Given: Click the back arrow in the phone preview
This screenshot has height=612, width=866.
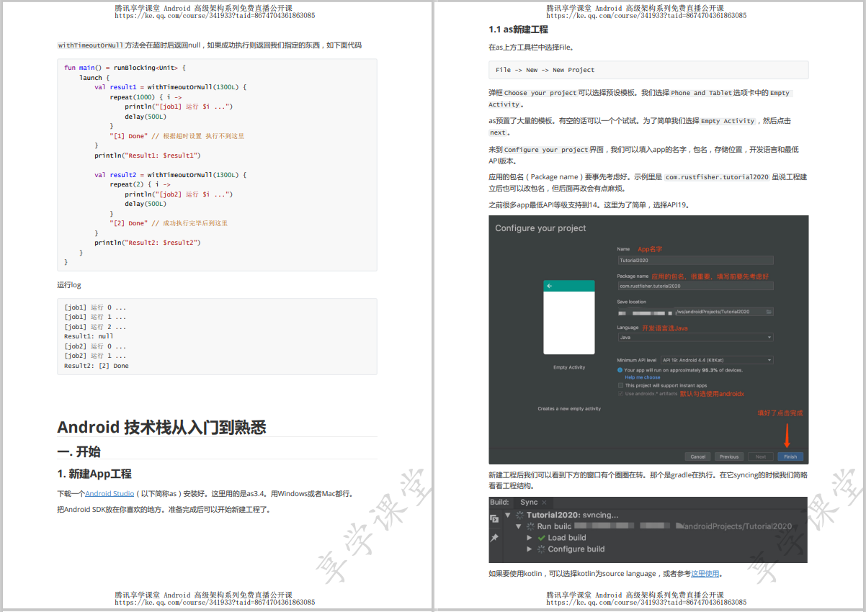Looking at the screenshot, I should tap(550, 286).
